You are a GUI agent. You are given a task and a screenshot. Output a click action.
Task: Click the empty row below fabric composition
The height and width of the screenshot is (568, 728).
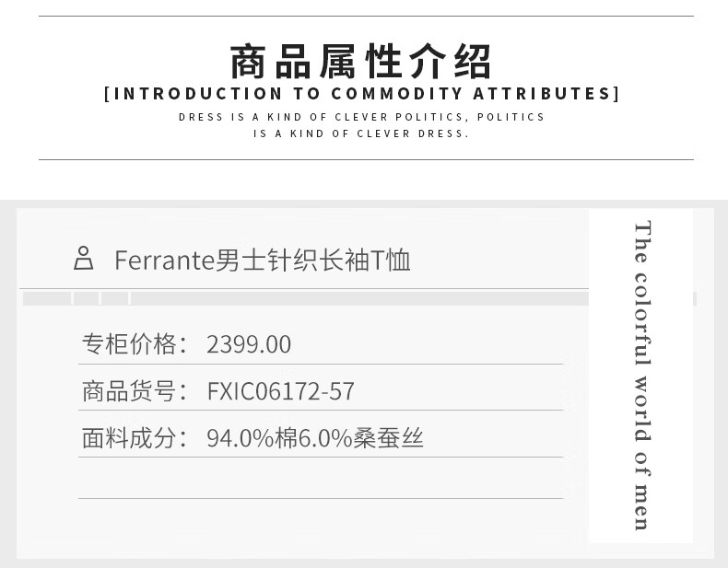pos(321,478)
